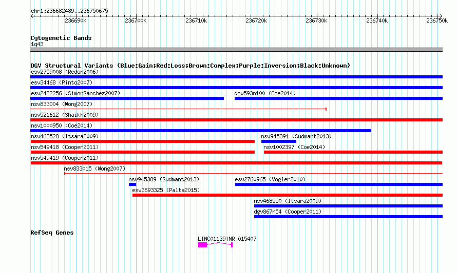Click the LINC01139 gene exon block

(x=202, y=245)
